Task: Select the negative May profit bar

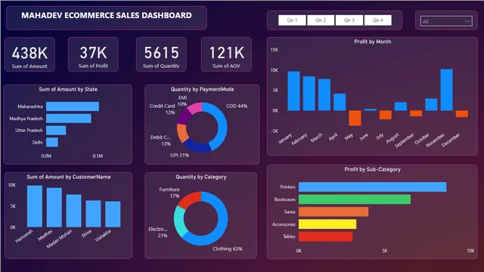Action: pos(355,118)
